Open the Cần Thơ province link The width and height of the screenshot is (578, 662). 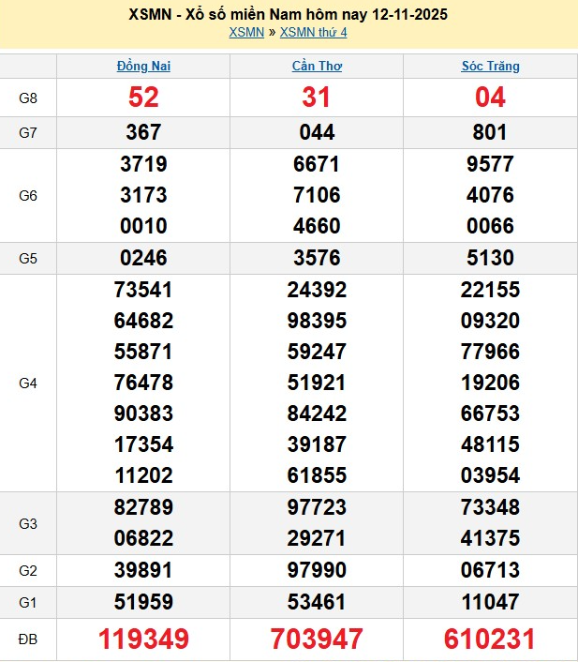click(317, 67)
